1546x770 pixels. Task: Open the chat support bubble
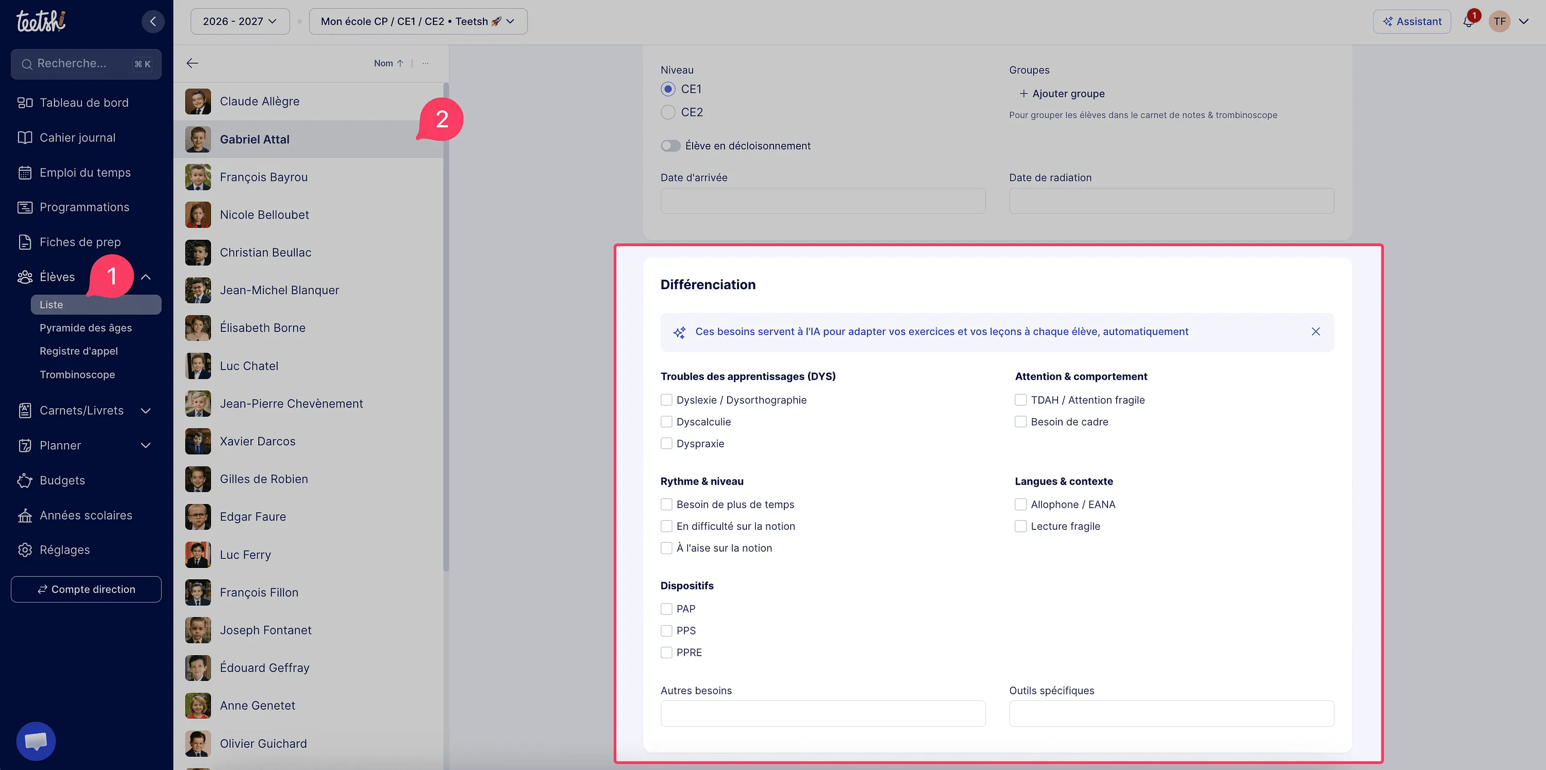point(36,741)
